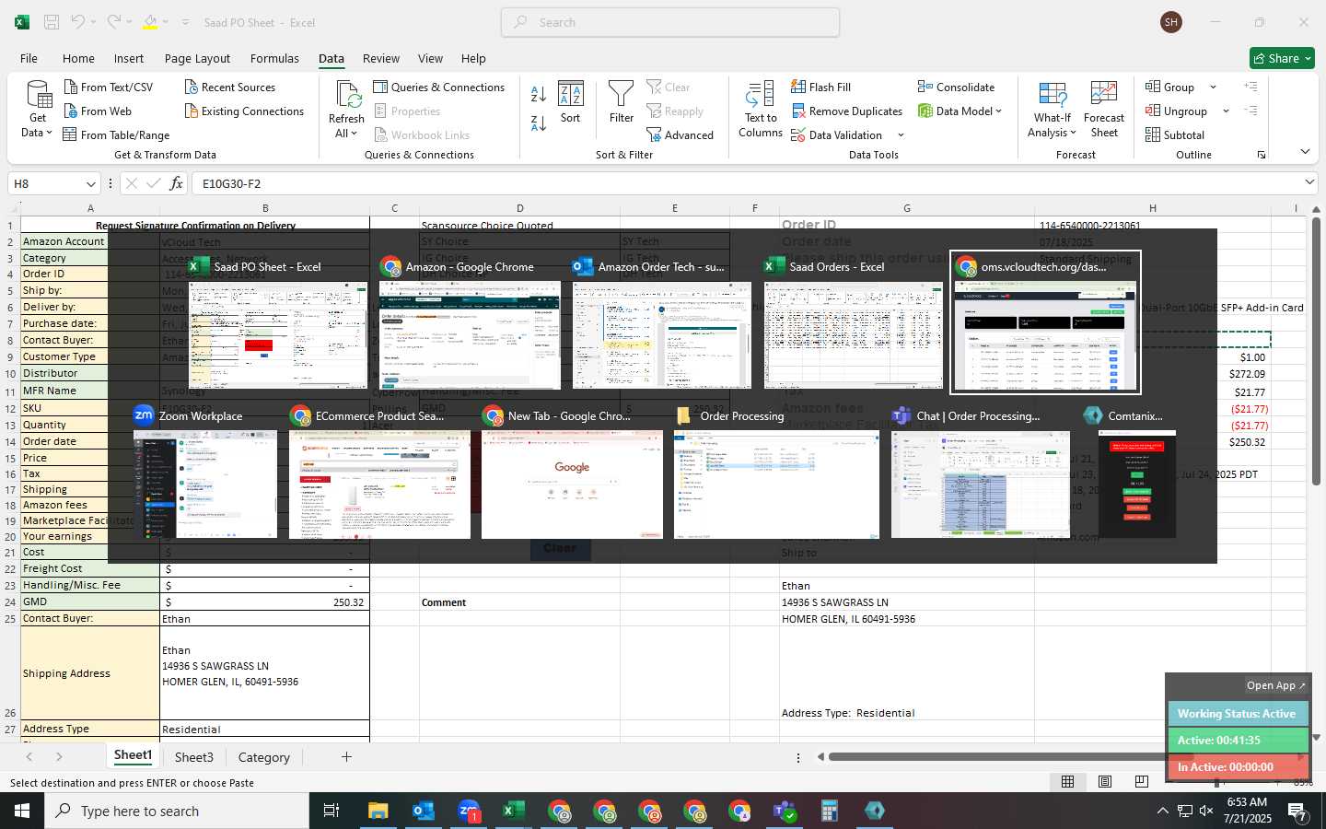The image size is (1326, 829).
Task: Collapse the ribbon with chevron
Action: coord(1305,152)
